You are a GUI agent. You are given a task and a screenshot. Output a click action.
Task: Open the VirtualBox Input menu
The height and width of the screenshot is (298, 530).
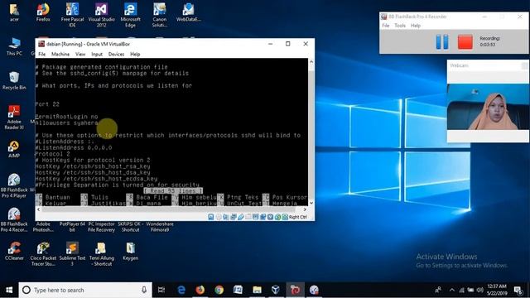pyautogui.click(x=97, y=54)
